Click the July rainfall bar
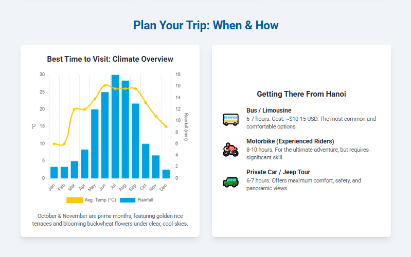 (x=115, y=126)
